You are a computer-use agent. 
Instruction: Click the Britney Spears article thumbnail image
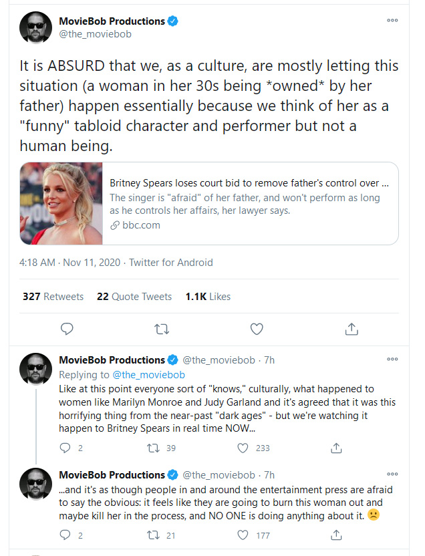click(x=61, y=204)
